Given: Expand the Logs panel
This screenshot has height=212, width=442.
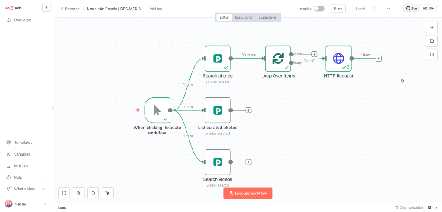Looking at the screenshot, I should pos(62,208).
